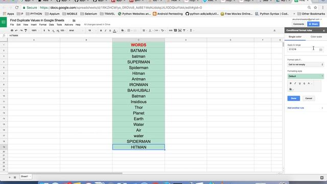The height and width of the screenshot is (184, 327).
Task: Click the cell containing BAAHUBALI
Action: pyautogui.click(x=138, y=90)
